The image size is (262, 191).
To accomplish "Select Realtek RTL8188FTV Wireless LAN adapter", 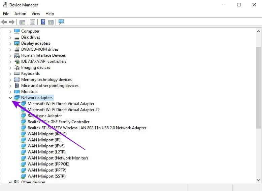I will pos(87,128).
